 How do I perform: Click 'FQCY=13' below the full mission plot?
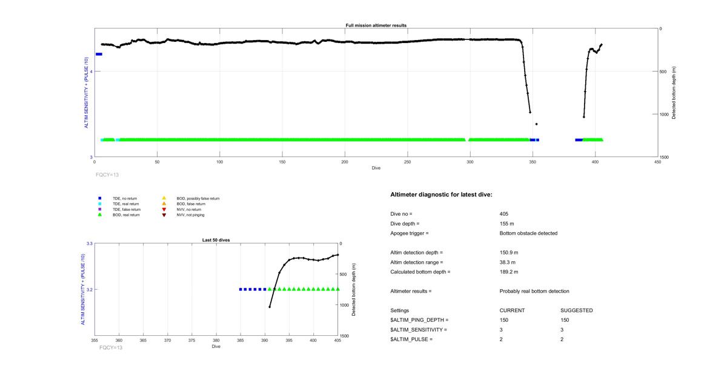point(107,175)
